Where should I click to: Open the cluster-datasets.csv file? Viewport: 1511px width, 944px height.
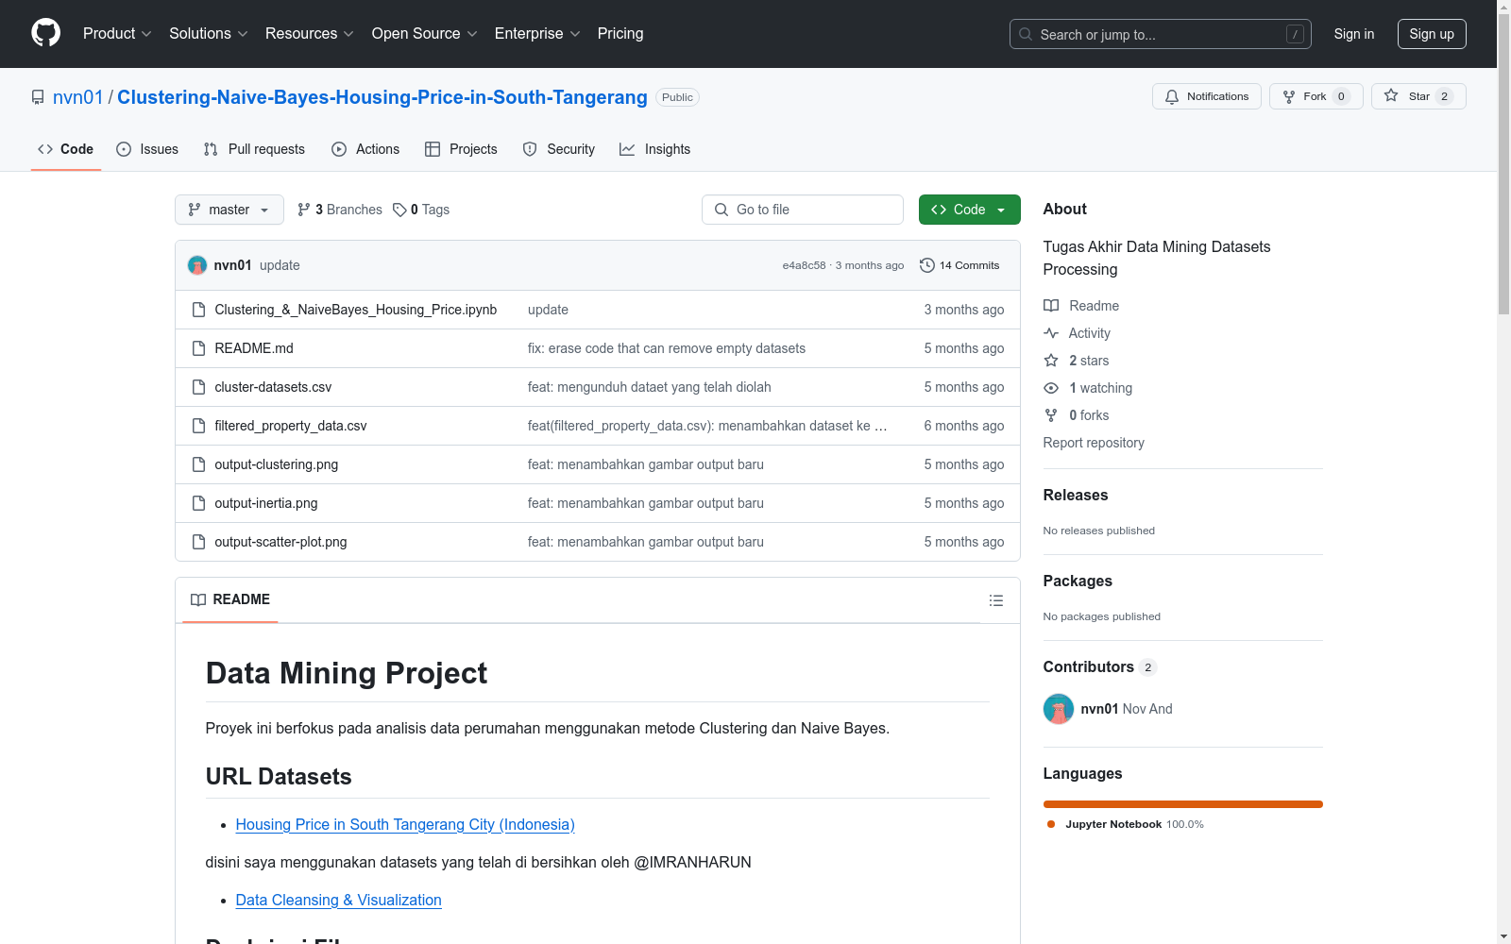click(x=273, y=387)
